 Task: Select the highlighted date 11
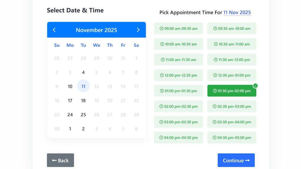tap(83, 86)
